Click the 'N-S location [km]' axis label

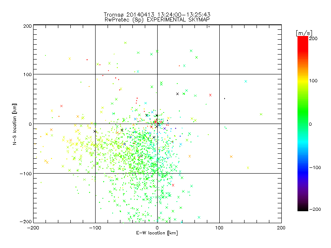pyautogui.click(x=14, y=124)
